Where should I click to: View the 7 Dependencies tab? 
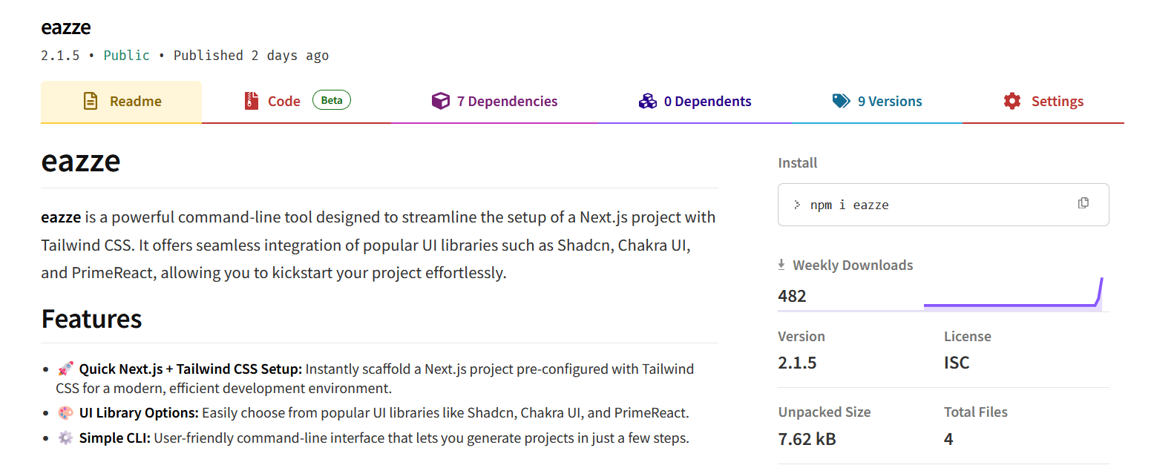click(x=507, y=102)
